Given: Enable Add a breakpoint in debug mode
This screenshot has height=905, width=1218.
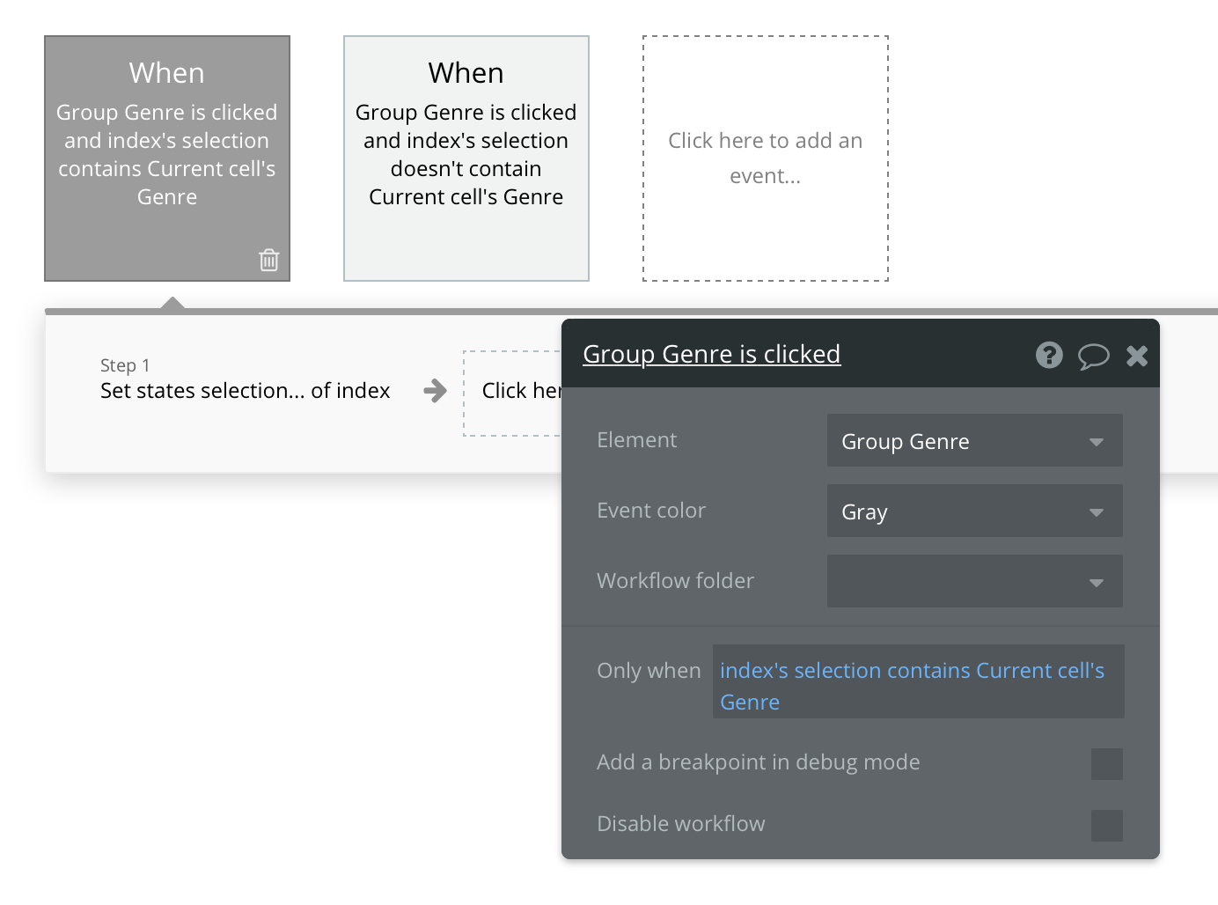Looking at the screenshot, I should pos(1106,763).
